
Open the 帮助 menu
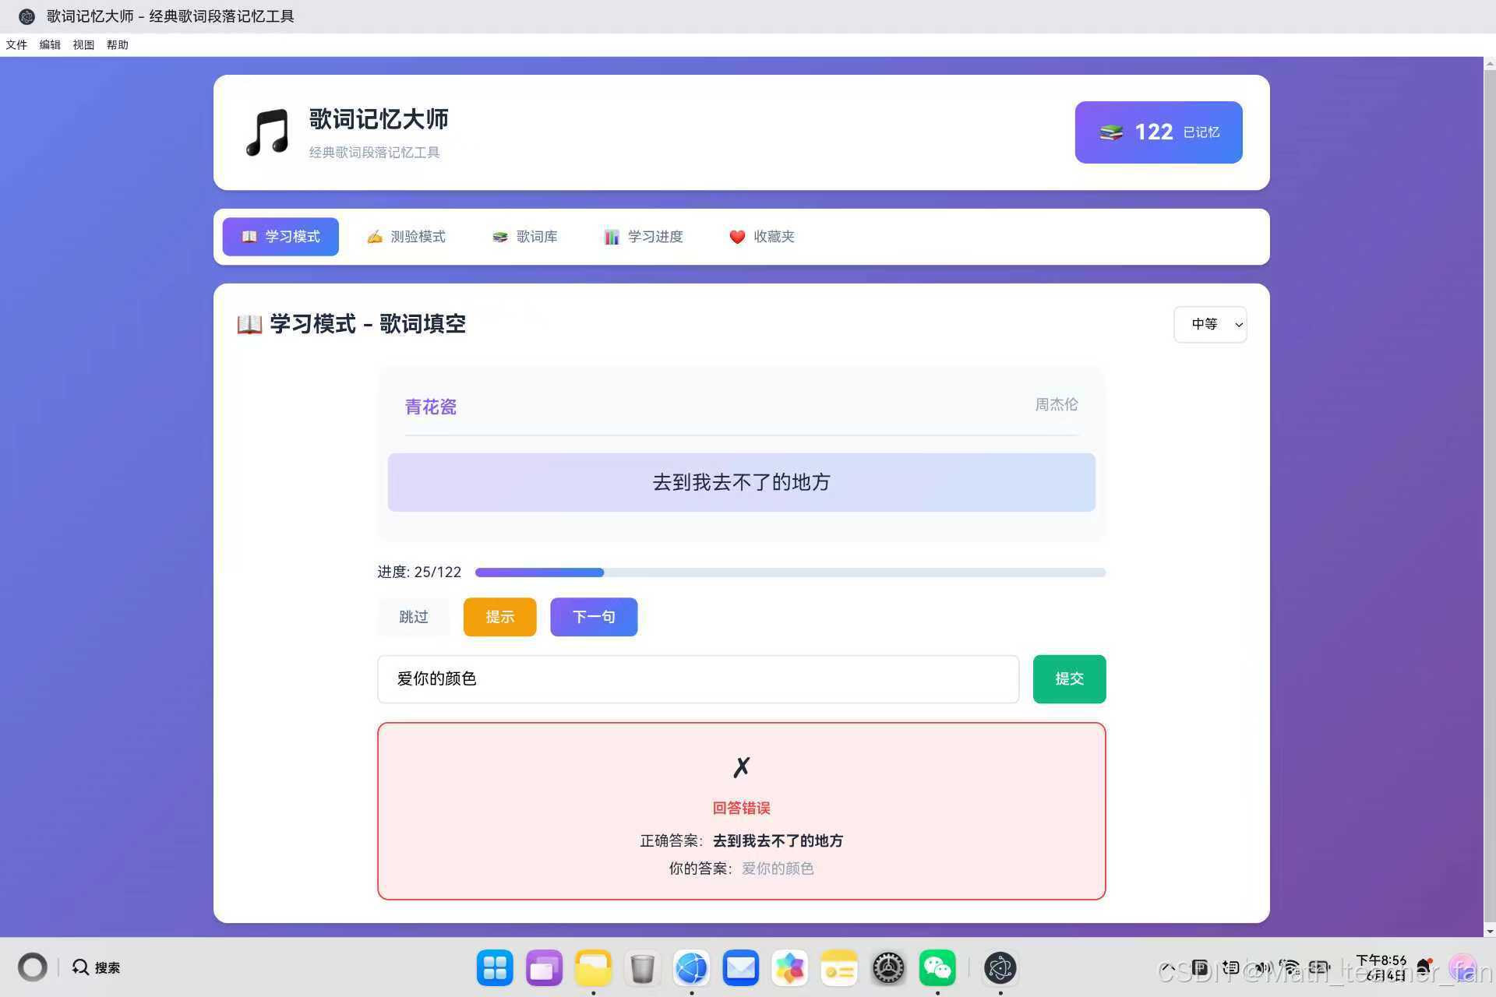[118, 45]
